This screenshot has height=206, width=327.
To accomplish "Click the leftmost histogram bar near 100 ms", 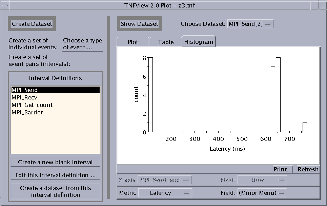I will (150, 95).
